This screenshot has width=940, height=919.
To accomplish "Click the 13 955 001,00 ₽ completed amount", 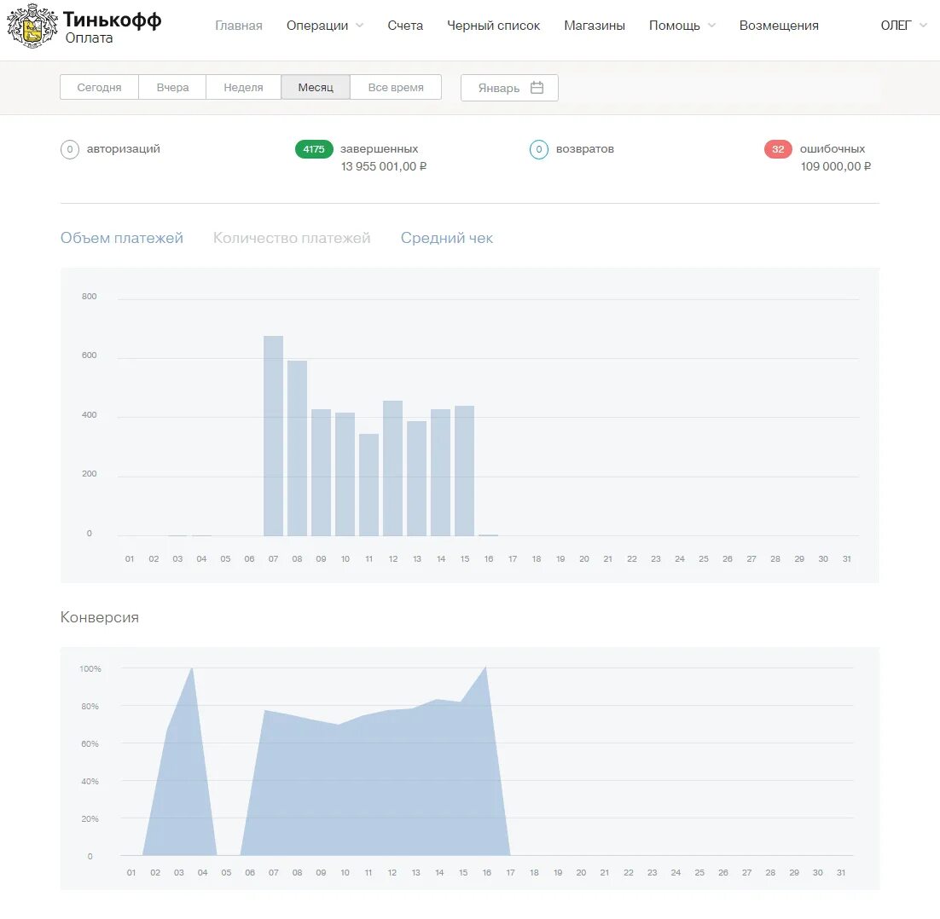I will (x=384, y=166).
